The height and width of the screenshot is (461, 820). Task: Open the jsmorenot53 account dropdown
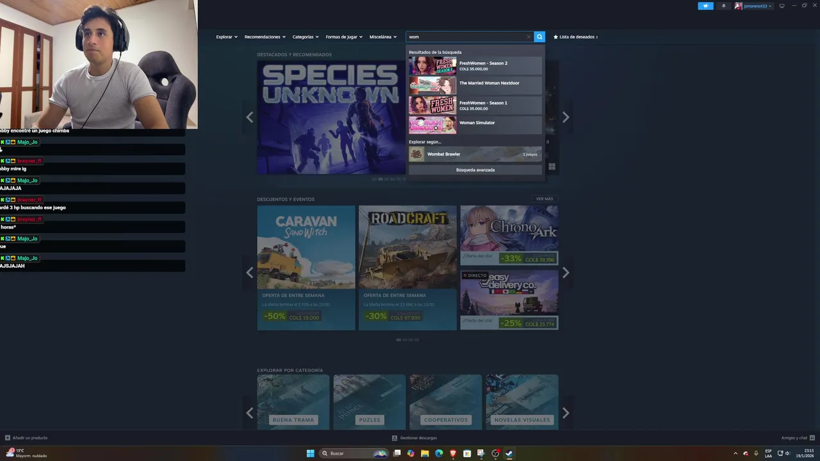tap(757, 6)
